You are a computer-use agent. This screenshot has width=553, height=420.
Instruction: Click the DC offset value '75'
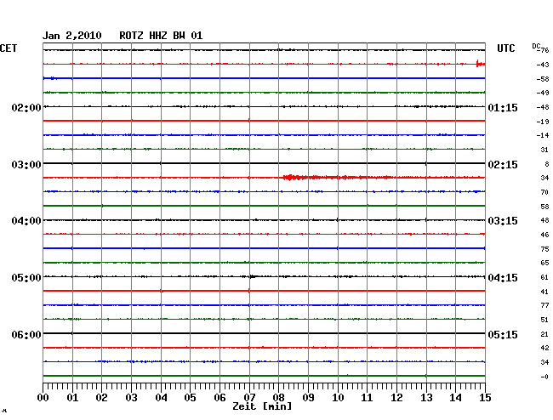pyautogui.click(x=544, y=249)
